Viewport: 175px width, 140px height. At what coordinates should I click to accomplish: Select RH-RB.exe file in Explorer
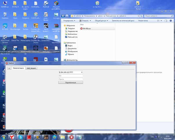pyautogui.click(x=97, y=29)
